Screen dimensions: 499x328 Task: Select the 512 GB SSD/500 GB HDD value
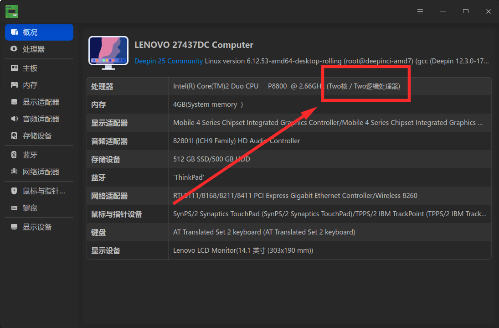[211, 159]
